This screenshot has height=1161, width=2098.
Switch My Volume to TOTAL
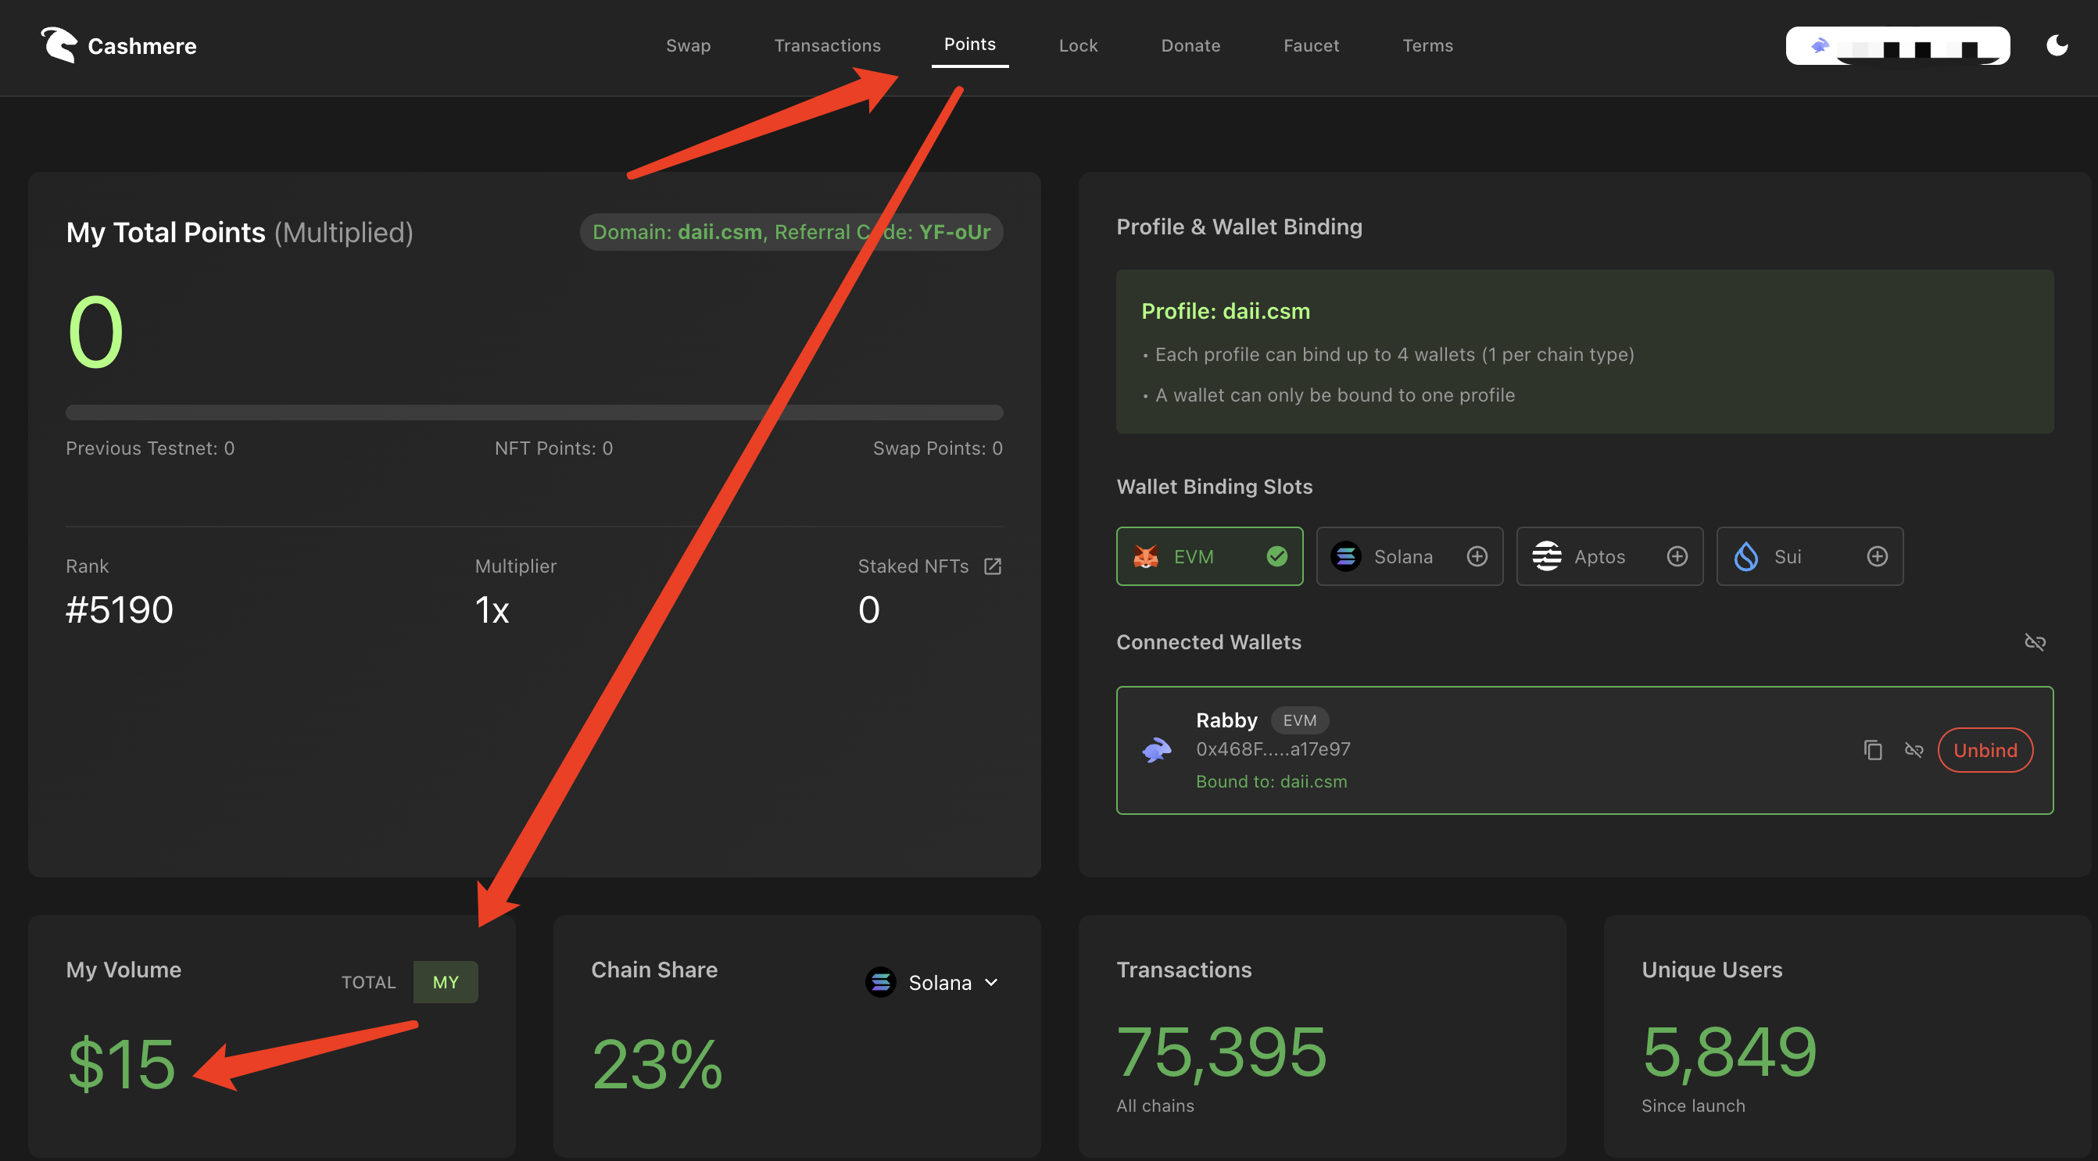pyautogui.click(x=368, y=982)
